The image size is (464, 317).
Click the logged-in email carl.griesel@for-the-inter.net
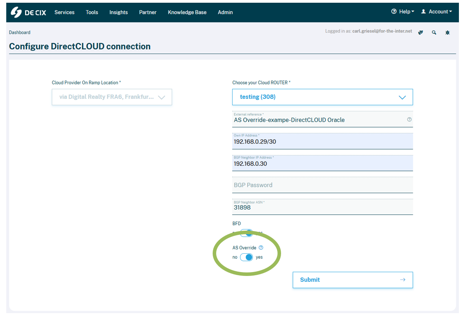click(382, 31)
